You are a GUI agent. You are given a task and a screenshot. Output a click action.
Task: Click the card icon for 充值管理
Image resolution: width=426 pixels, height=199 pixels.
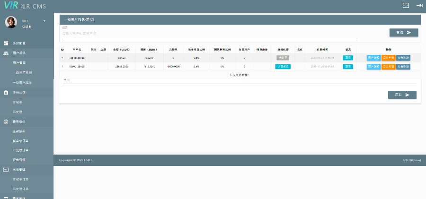click(6, 169)
